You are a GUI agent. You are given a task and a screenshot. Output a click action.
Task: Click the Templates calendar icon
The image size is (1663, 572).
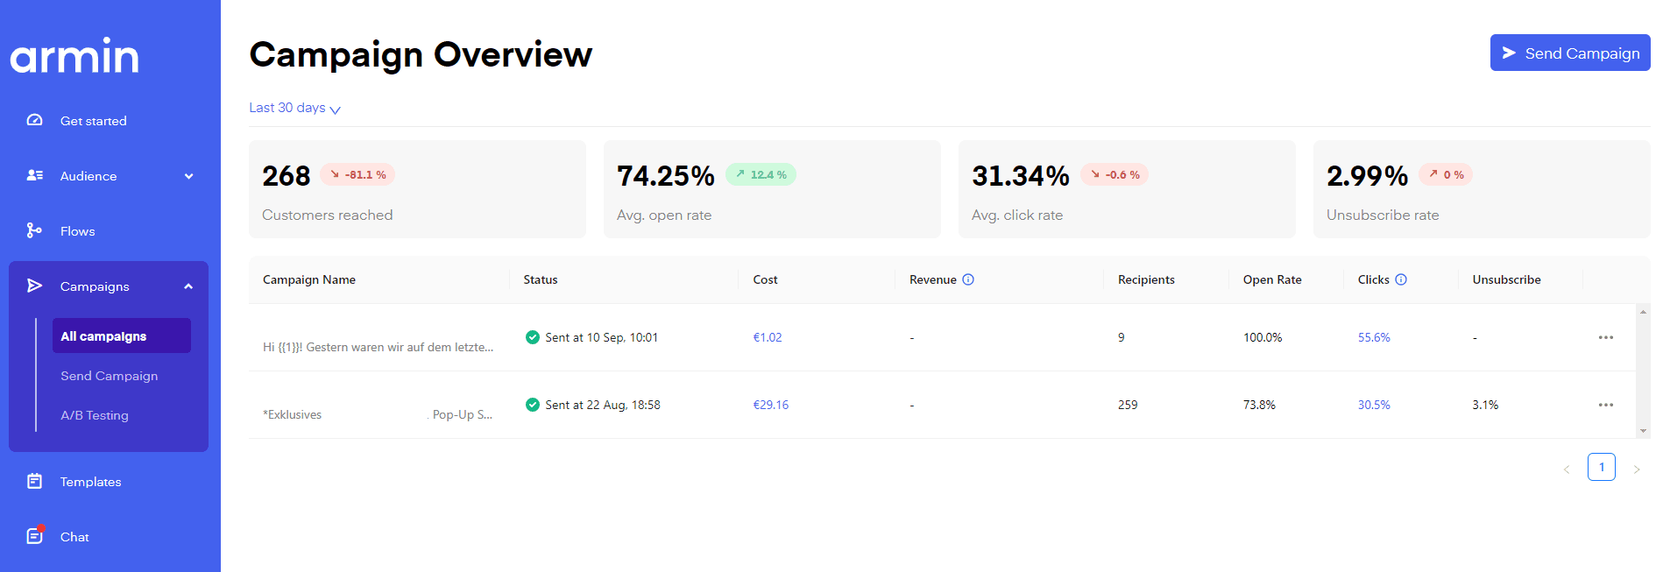point(34,481)
